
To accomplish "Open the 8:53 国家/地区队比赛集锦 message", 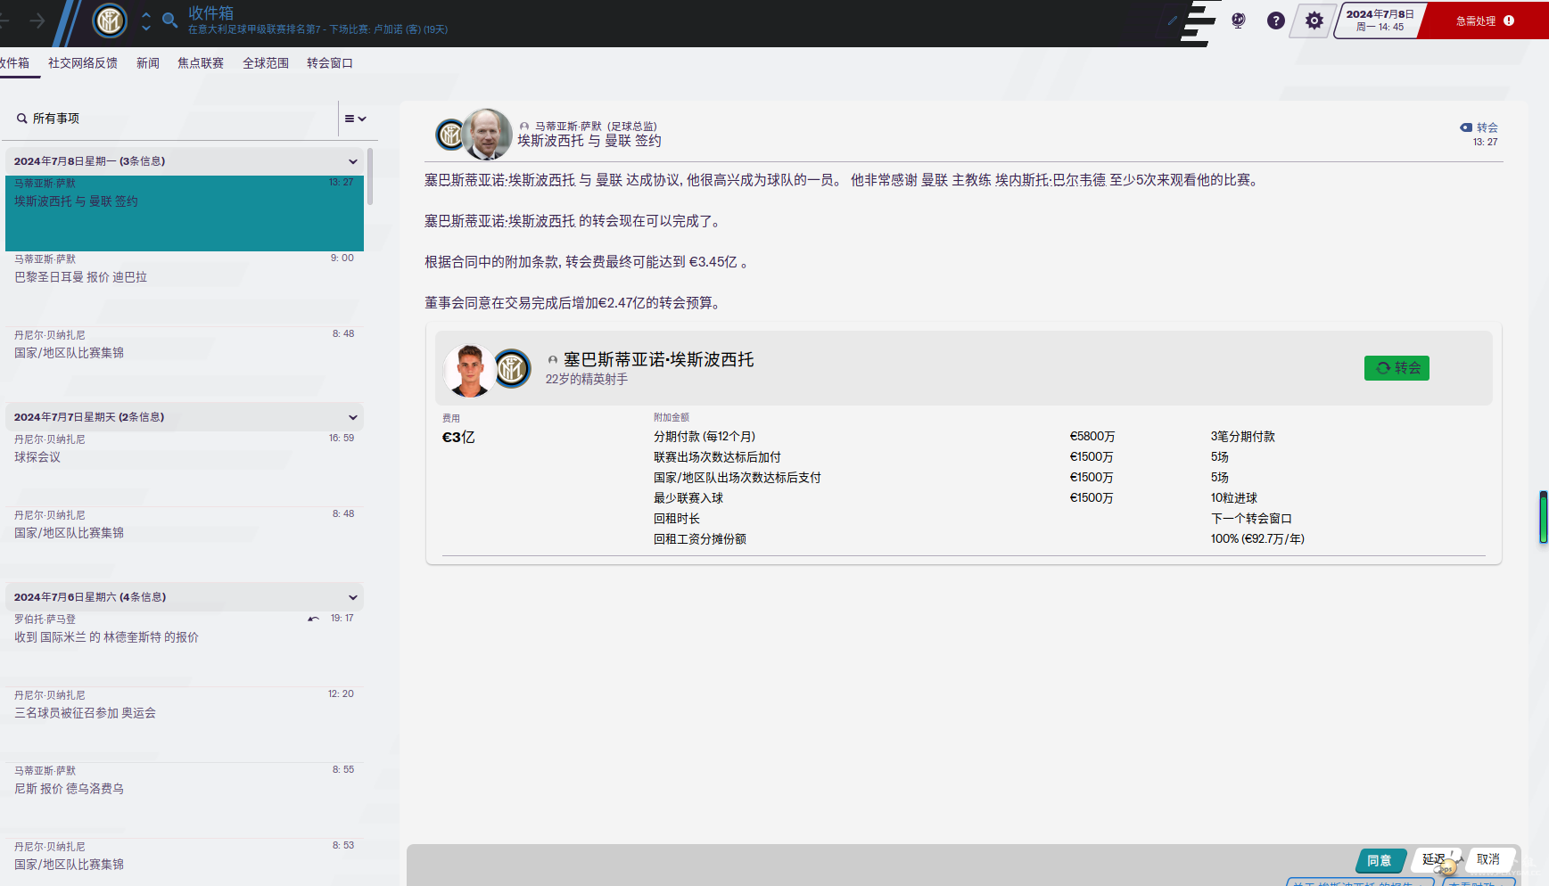I will coord(185,862).
